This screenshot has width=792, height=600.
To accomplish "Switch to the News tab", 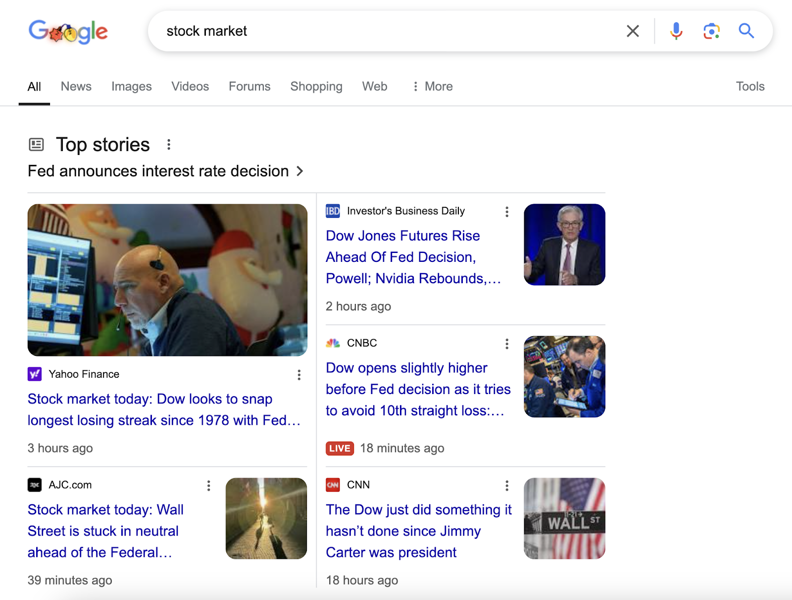I will 76,87.
